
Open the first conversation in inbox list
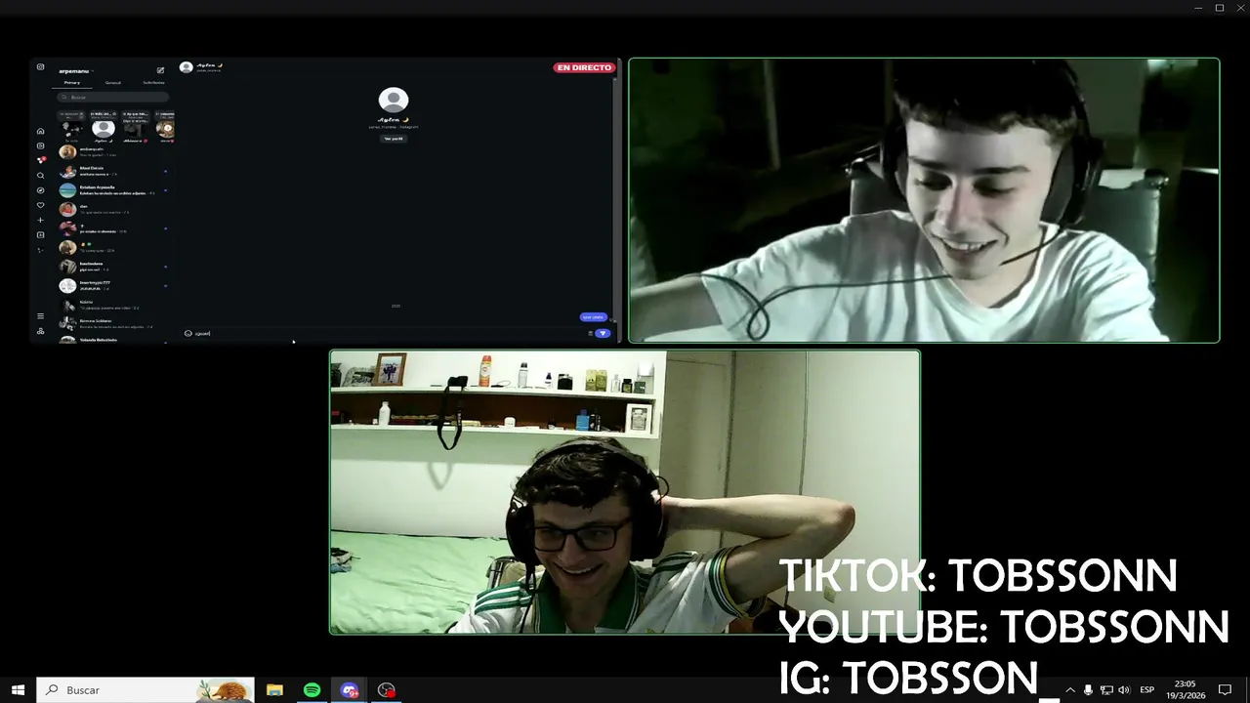click(115, 152)
